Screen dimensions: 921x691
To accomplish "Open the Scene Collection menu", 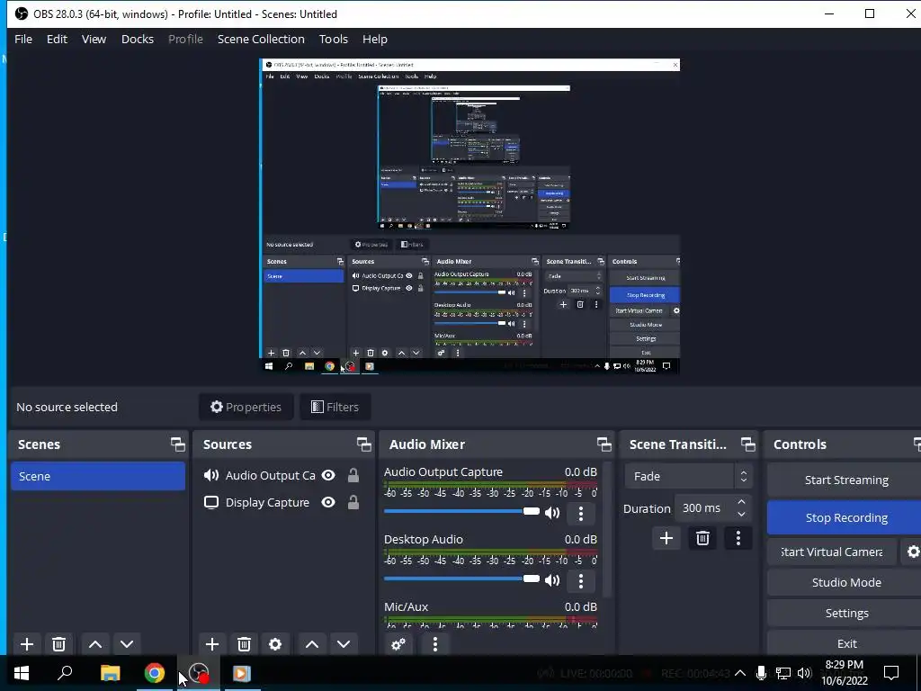I will (261, 39).
